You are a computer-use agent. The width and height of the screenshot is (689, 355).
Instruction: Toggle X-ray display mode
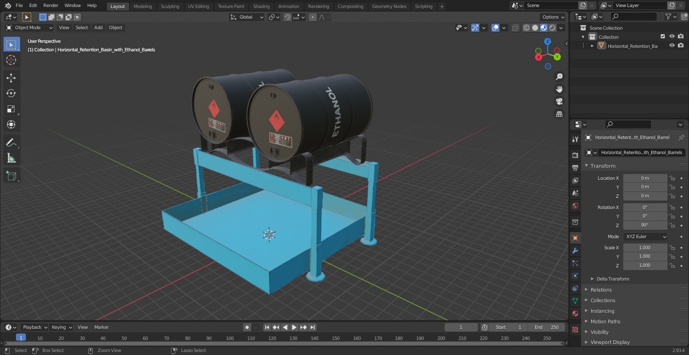[515, 28]
